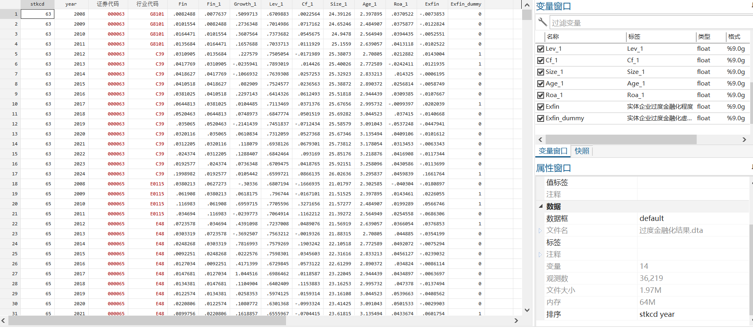Click the data grid scroll-right arrow
The image size is (753, 330).
[516, 320]
